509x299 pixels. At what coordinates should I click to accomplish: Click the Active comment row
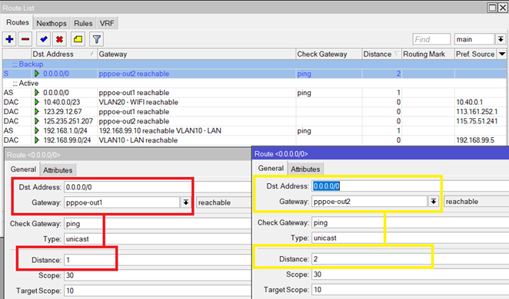254,83
